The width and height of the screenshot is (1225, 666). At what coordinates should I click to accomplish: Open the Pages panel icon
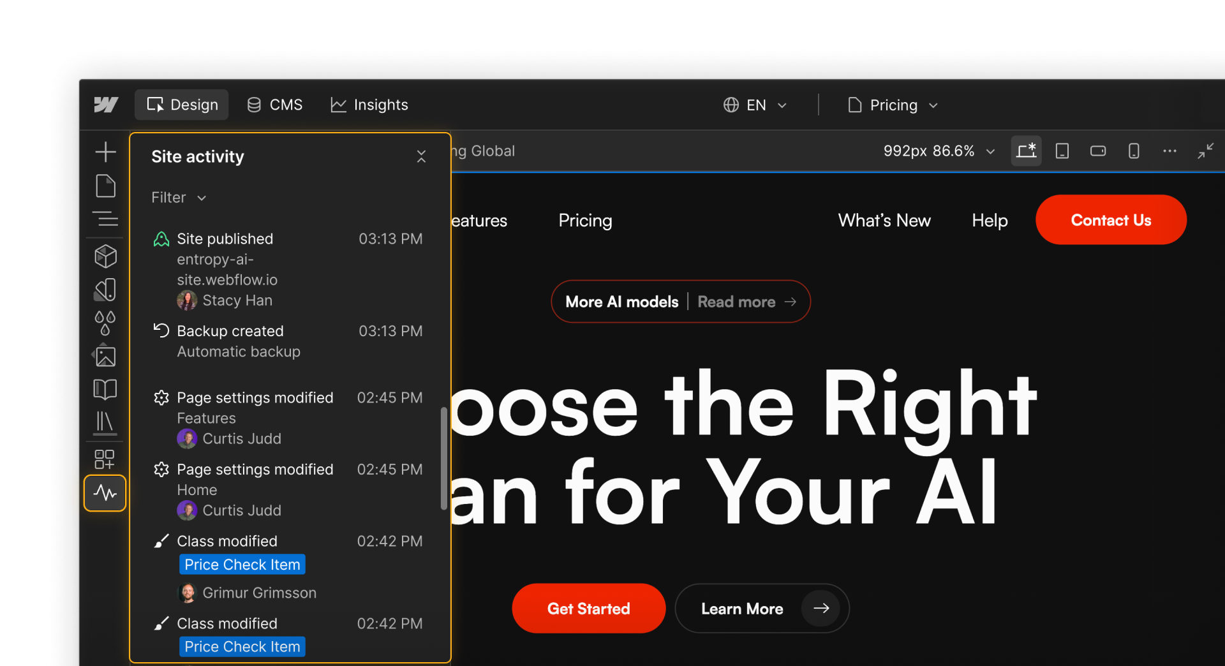[x=105, y=186]
